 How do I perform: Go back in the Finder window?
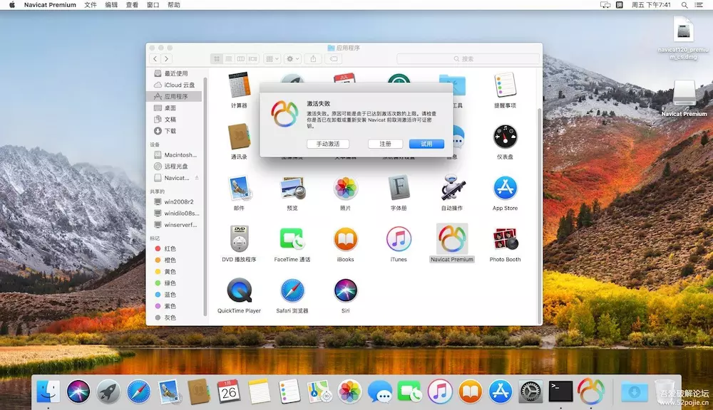155,58
